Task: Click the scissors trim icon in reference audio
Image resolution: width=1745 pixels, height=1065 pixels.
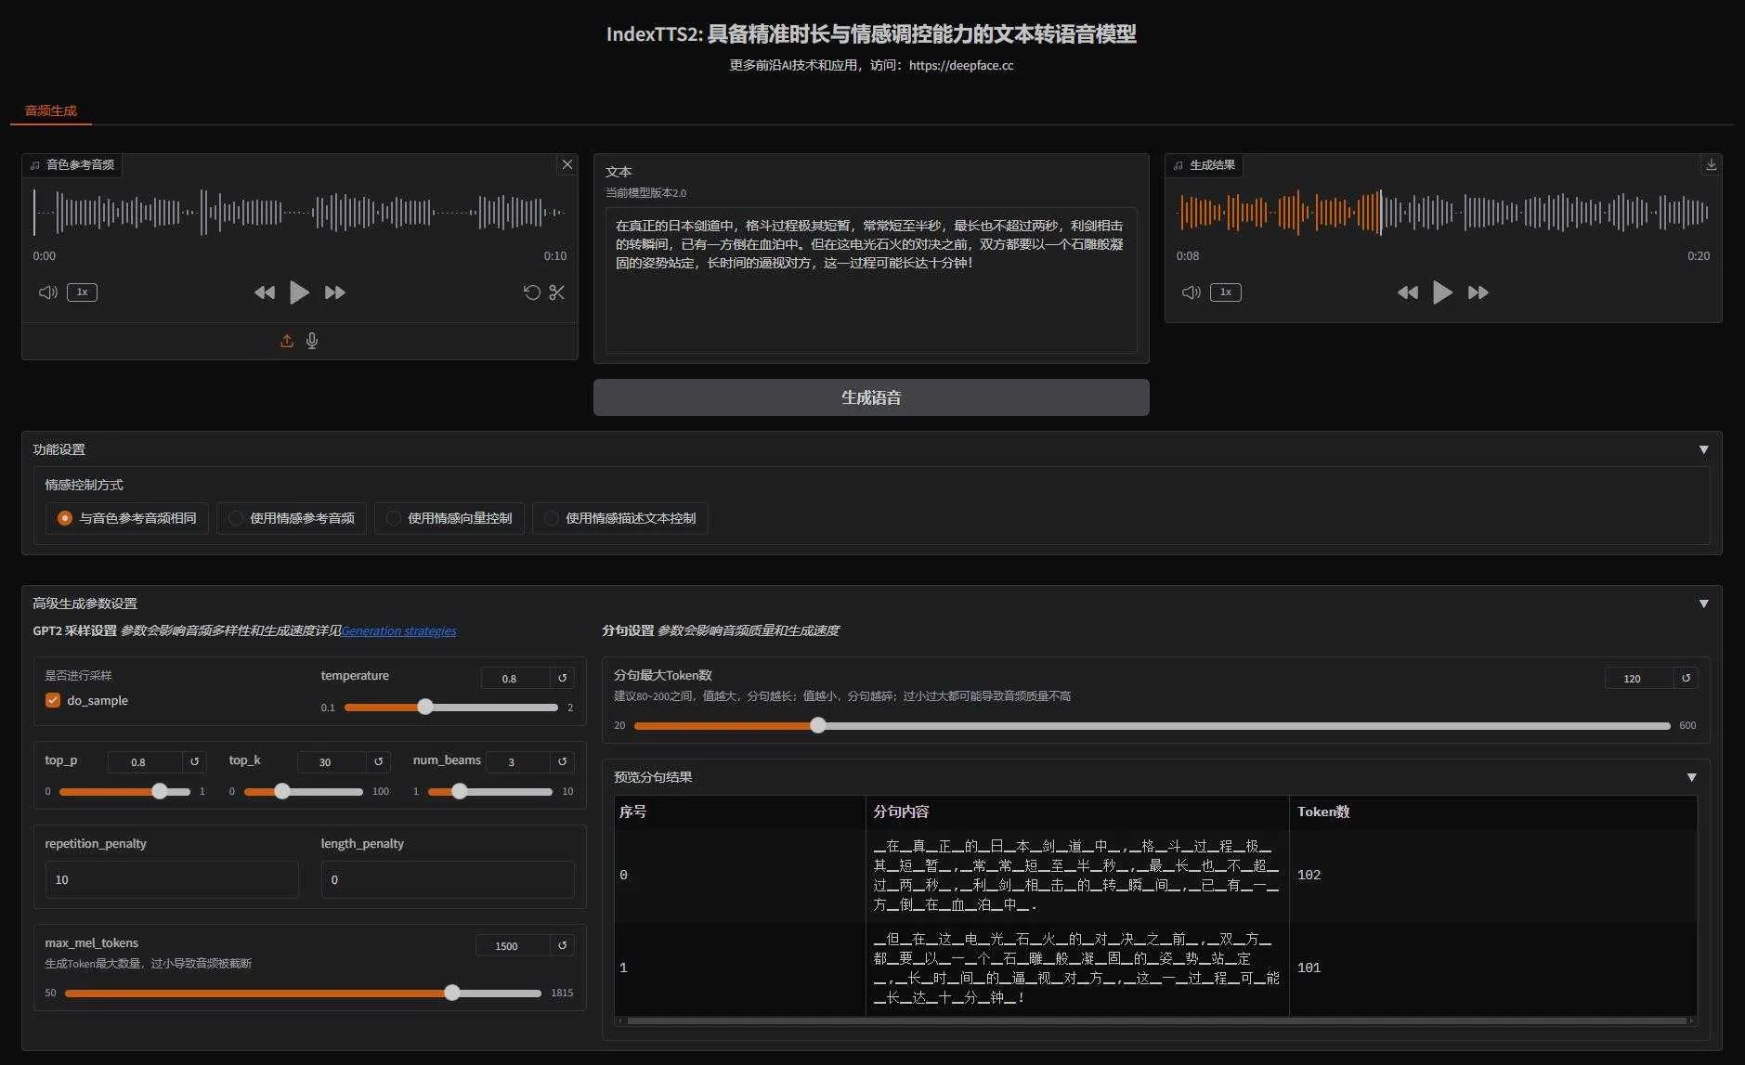Action: (x=556, y=292)
